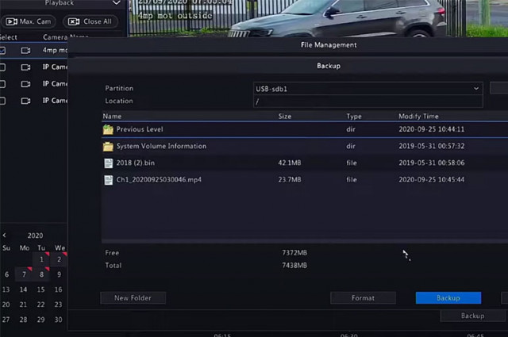
Task: Click the lower gray Backup button
Action: tap(473, 316)
